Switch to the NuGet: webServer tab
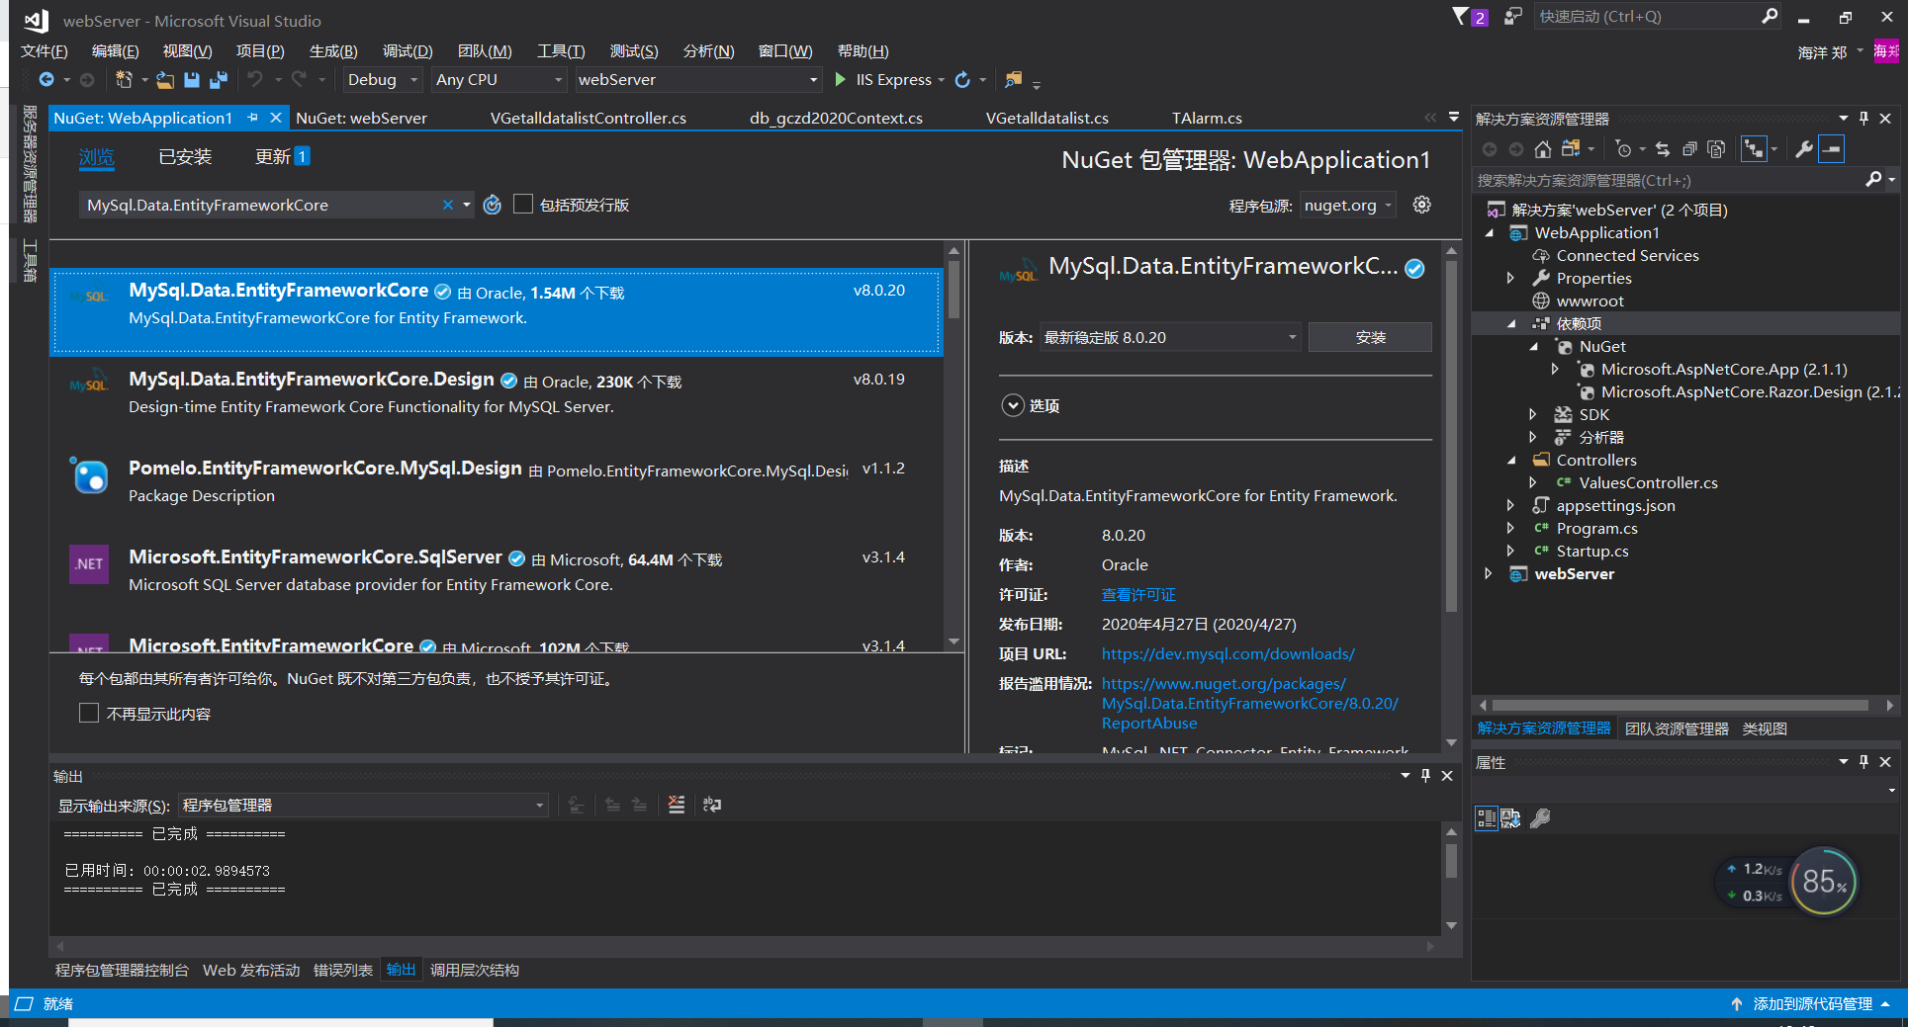 [x=362, y=119]
